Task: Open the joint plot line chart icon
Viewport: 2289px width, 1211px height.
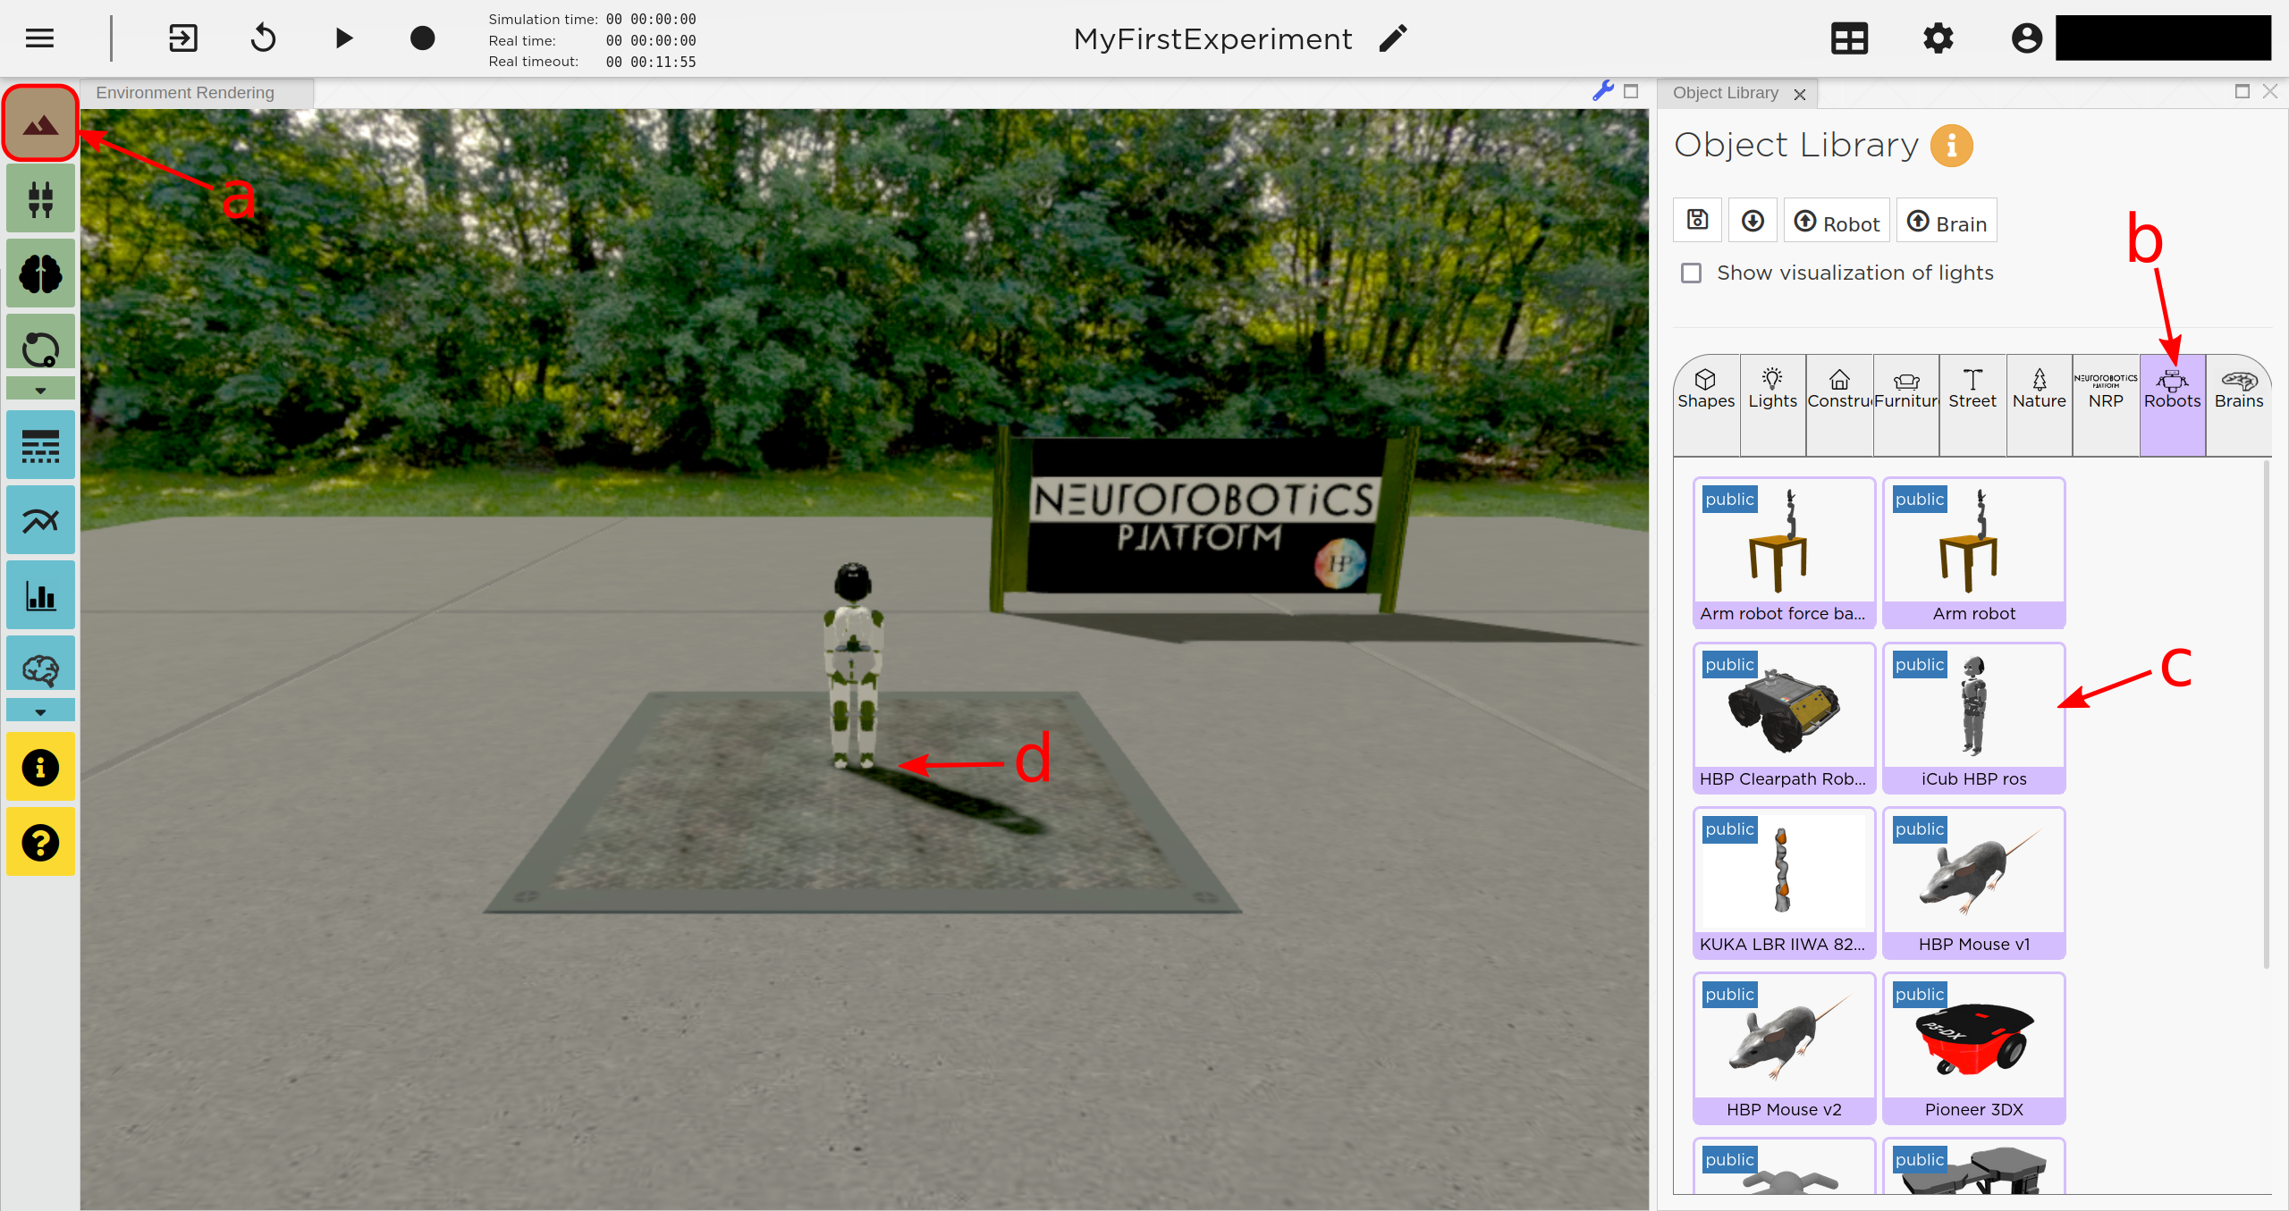Action: (40, 520)
